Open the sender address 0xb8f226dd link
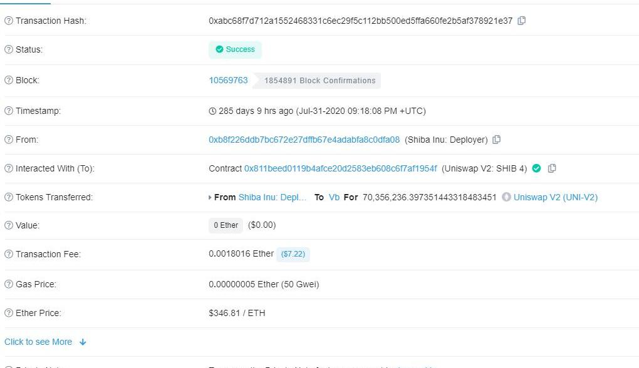639x368 pixels. click(x=304, y=140)
